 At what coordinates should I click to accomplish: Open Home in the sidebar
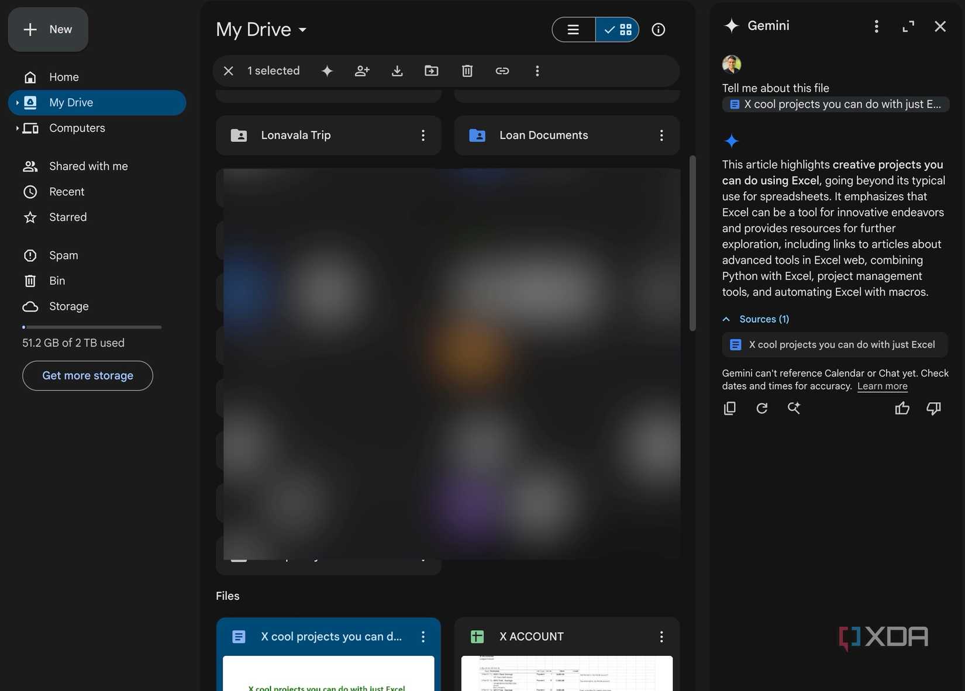click(64, 77)
